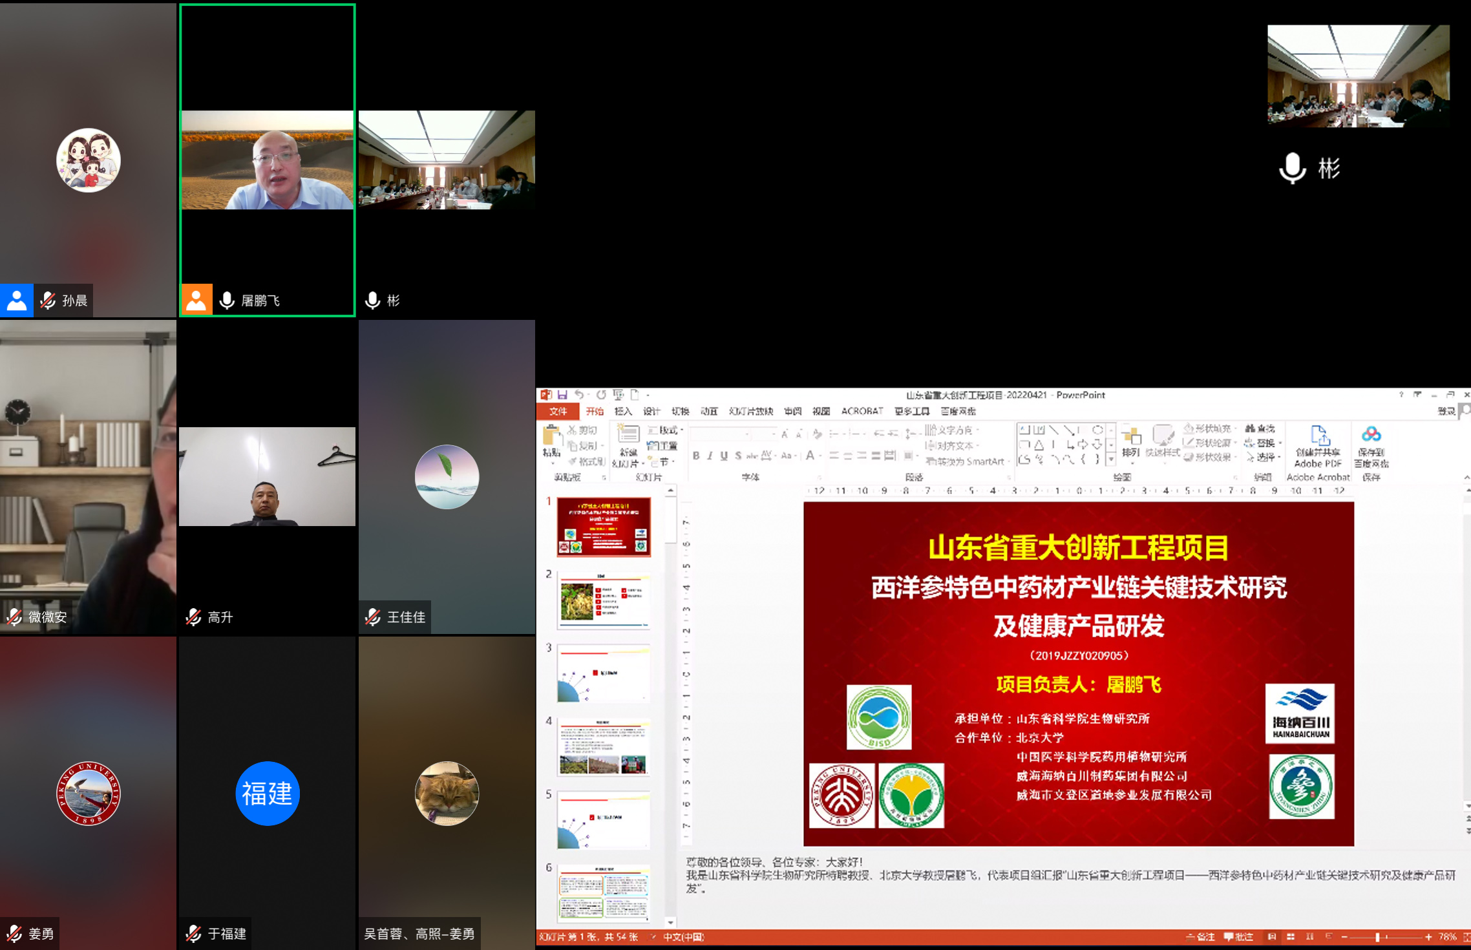Click the File (文件) button
This screenshot has height=950, width=1471.
coord(558,411)
